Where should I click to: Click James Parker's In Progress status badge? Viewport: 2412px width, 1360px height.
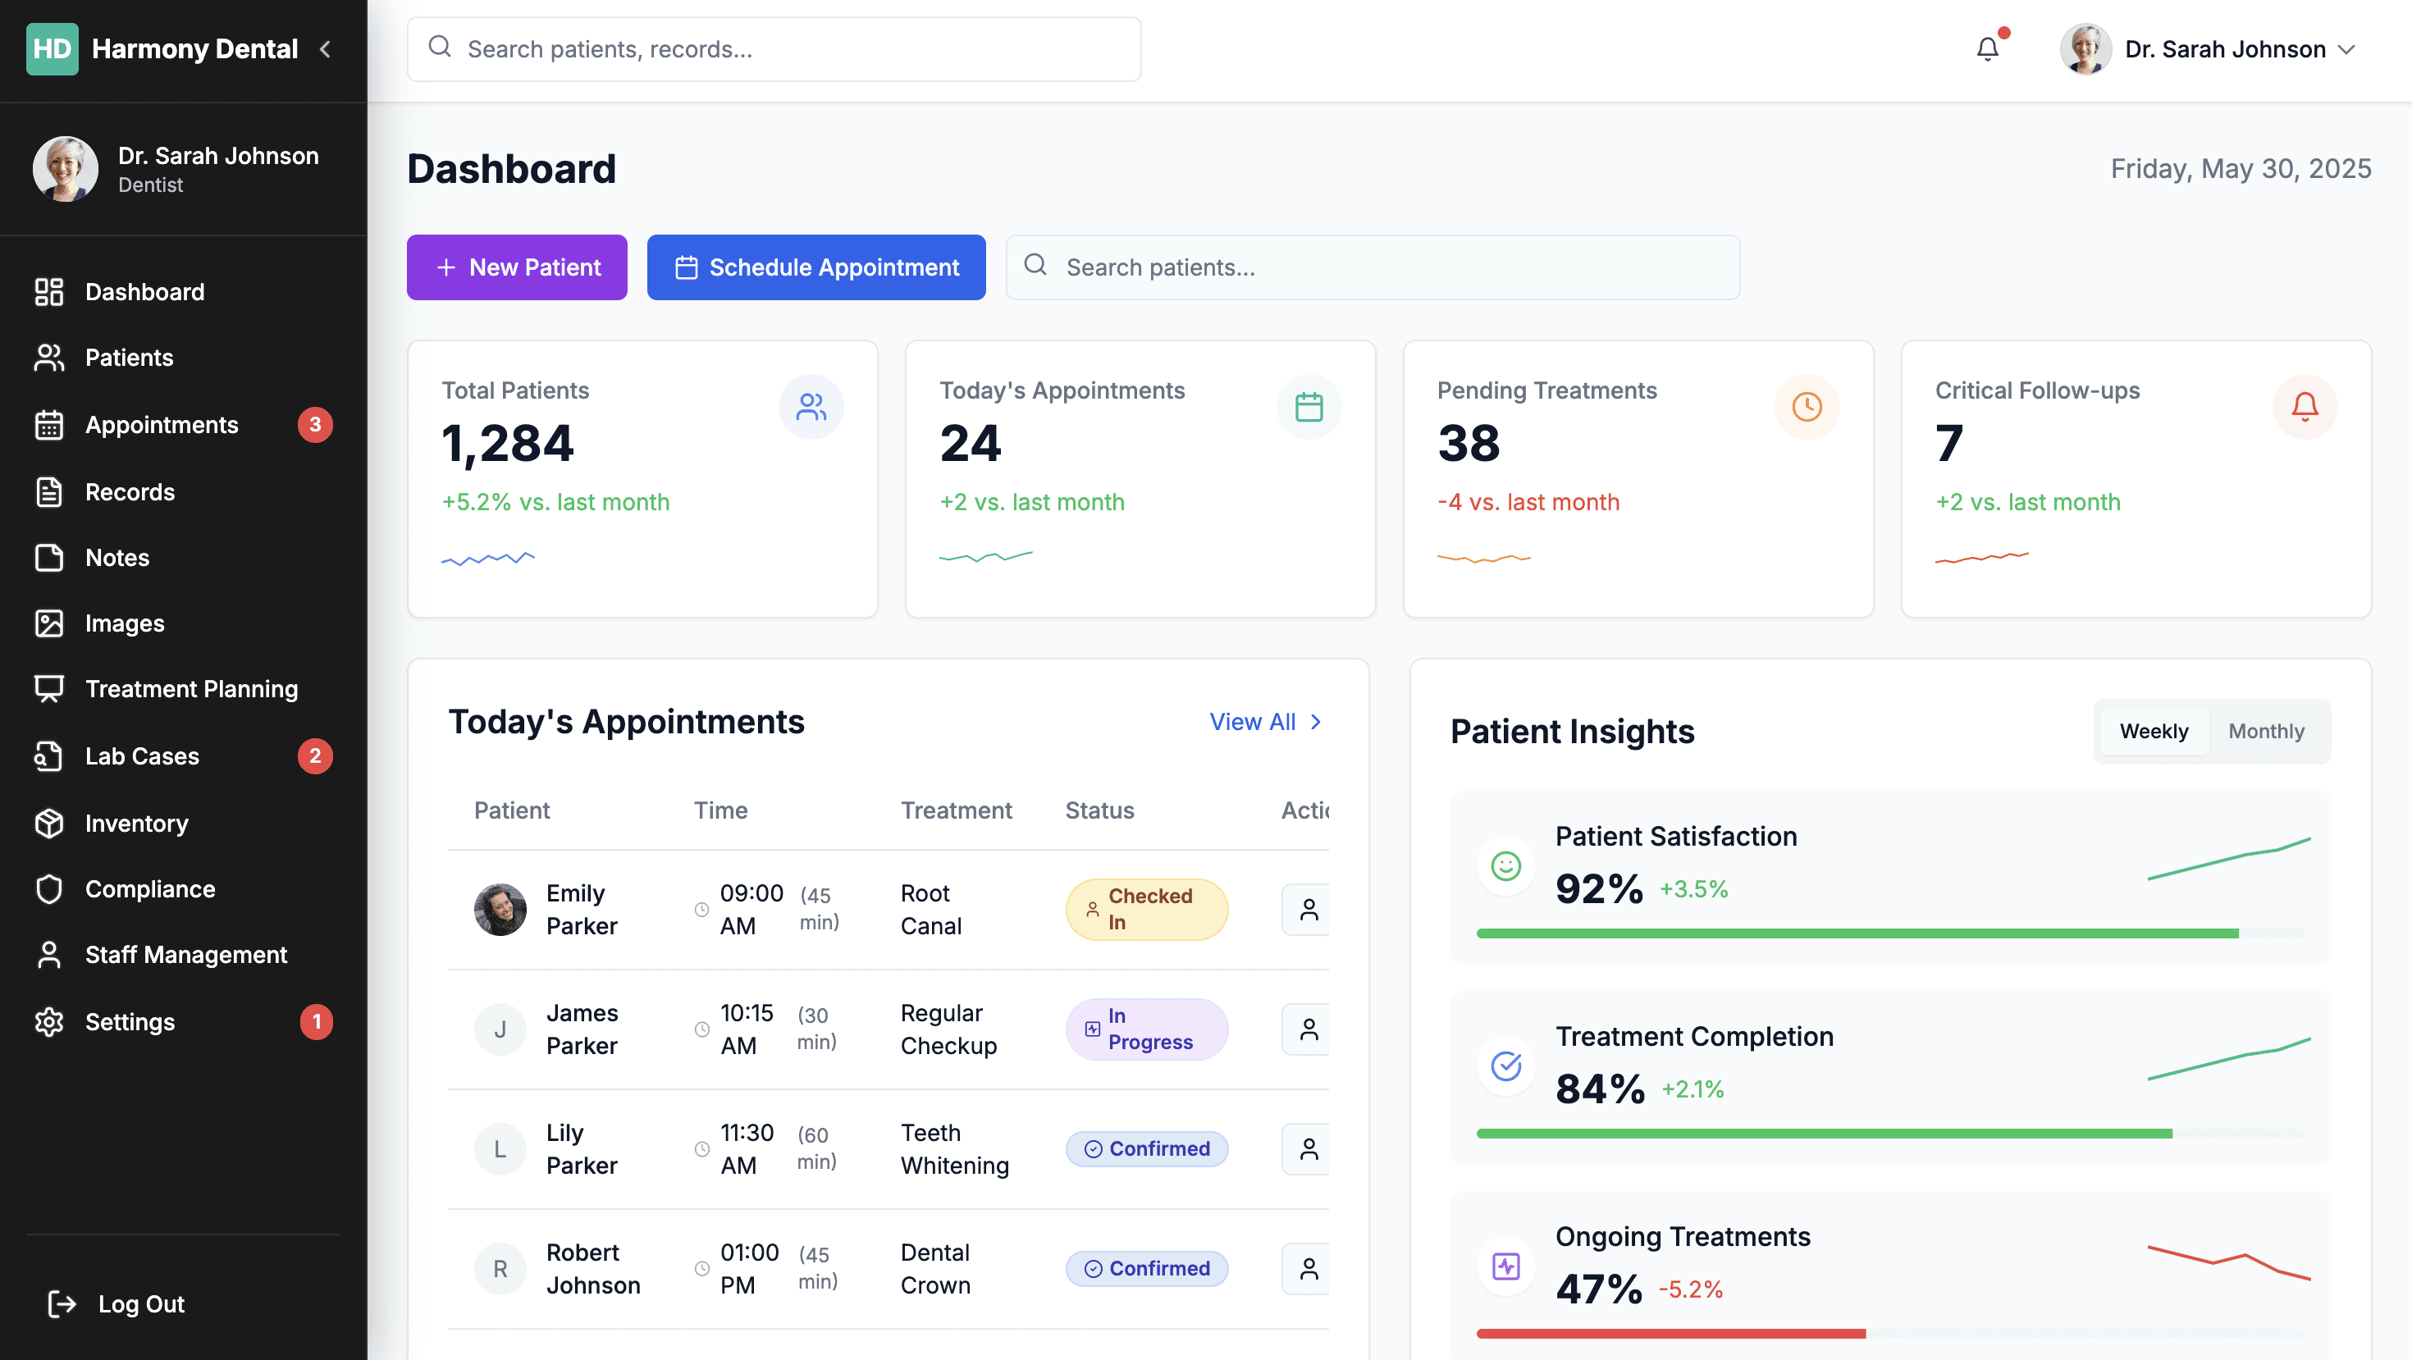(1147, 1029)
